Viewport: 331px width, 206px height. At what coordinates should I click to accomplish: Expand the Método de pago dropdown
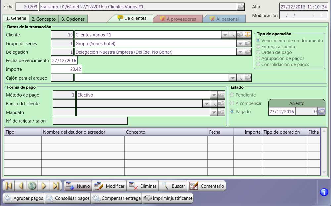213,95
